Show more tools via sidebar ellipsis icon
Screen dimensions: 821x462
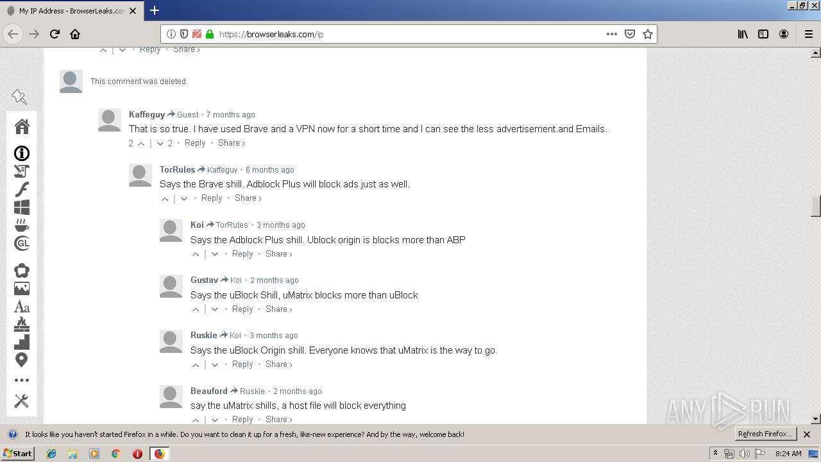point(22,381)
